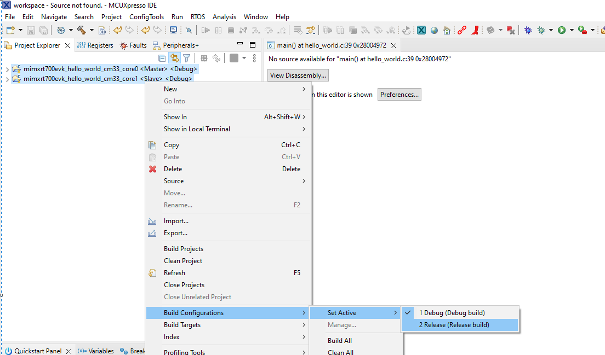
Task: Click the red chain link icon
Action: pos(462,30)
